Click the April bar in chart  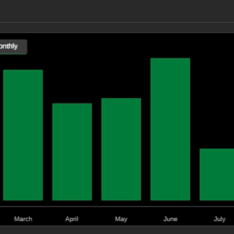click(x=72, y=152)
